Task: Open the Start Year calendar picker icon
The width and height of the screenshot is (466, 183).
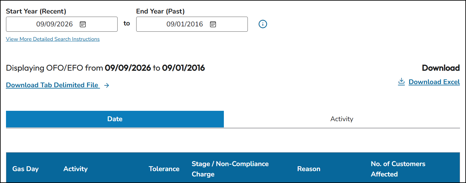Action: 83,24
